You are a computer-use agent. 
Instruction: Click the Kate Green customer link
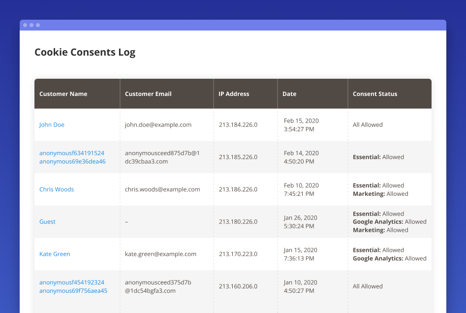(55, 254)
